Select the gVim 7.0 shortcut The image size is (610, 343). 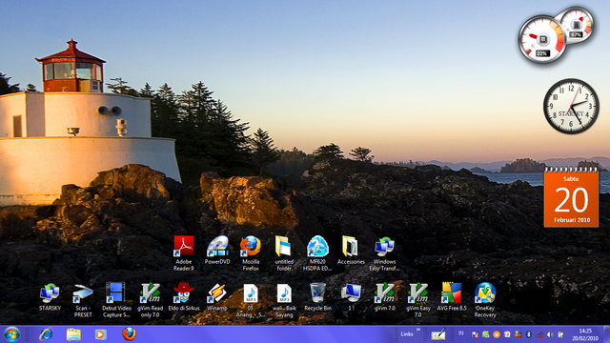click(x=384, y=296)
